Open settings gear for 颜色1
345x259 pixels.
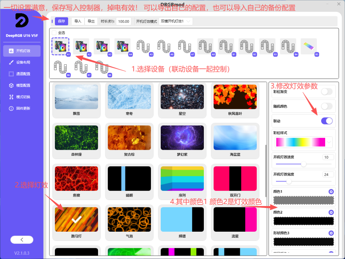point(331,192)
